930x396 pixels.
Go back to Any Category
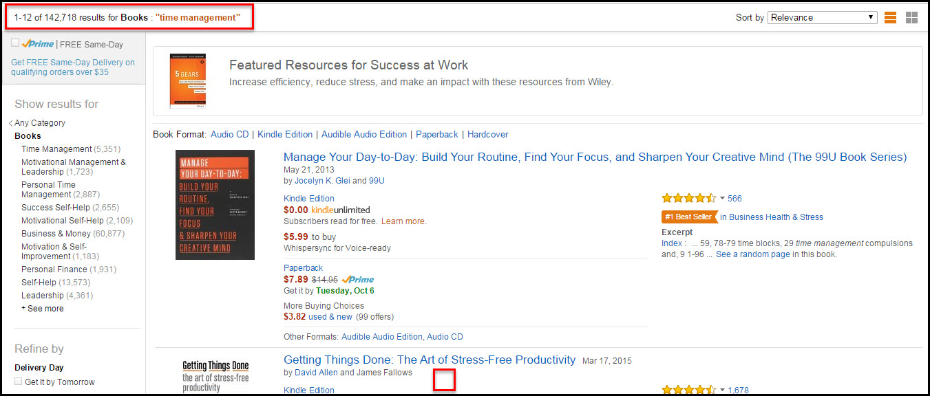(40, 123)
